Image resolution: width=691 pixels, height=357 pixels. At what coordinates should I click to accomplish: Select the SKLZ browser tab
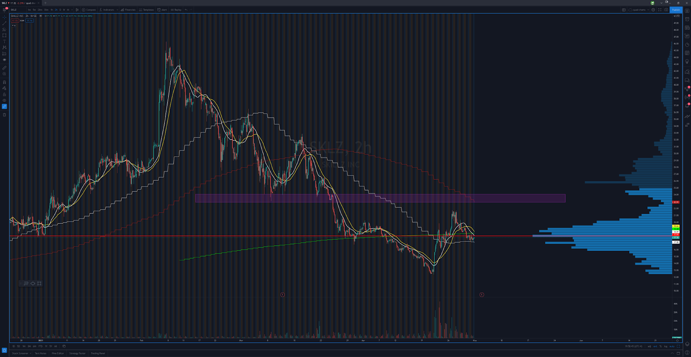point(20,3)
